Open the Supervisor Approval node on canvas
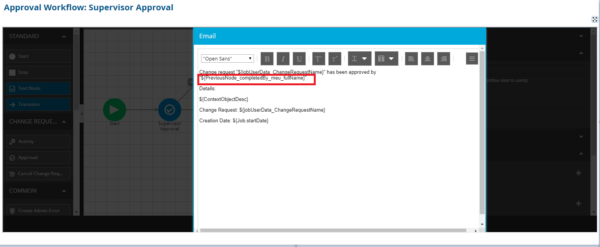 click(170, 110)
